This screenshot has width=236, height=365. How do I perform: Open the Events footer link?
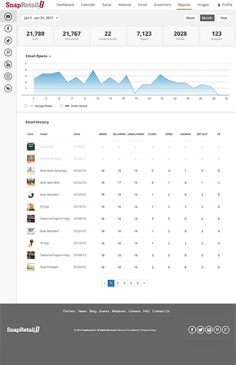click(x=104, y=311)
